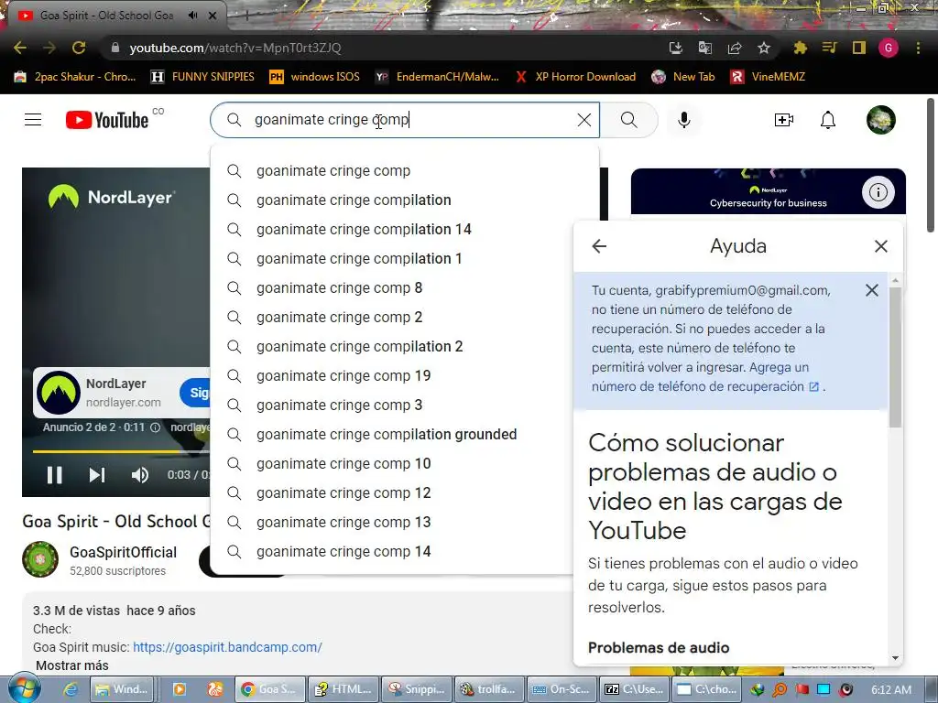
Task: Open the FUNNY SNIPPIES bookmark
Action: point(202,77)
